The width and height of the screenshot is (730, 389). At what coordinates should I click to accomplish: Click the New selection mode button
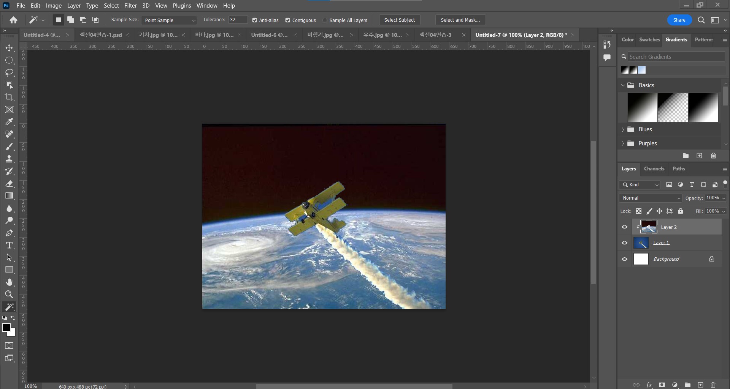click(58, 20)
